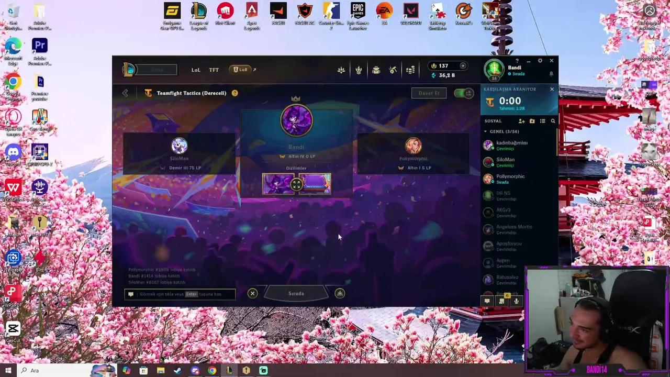
Task: Open the chat bubble icon at social panel bottom
Action: 487,301
